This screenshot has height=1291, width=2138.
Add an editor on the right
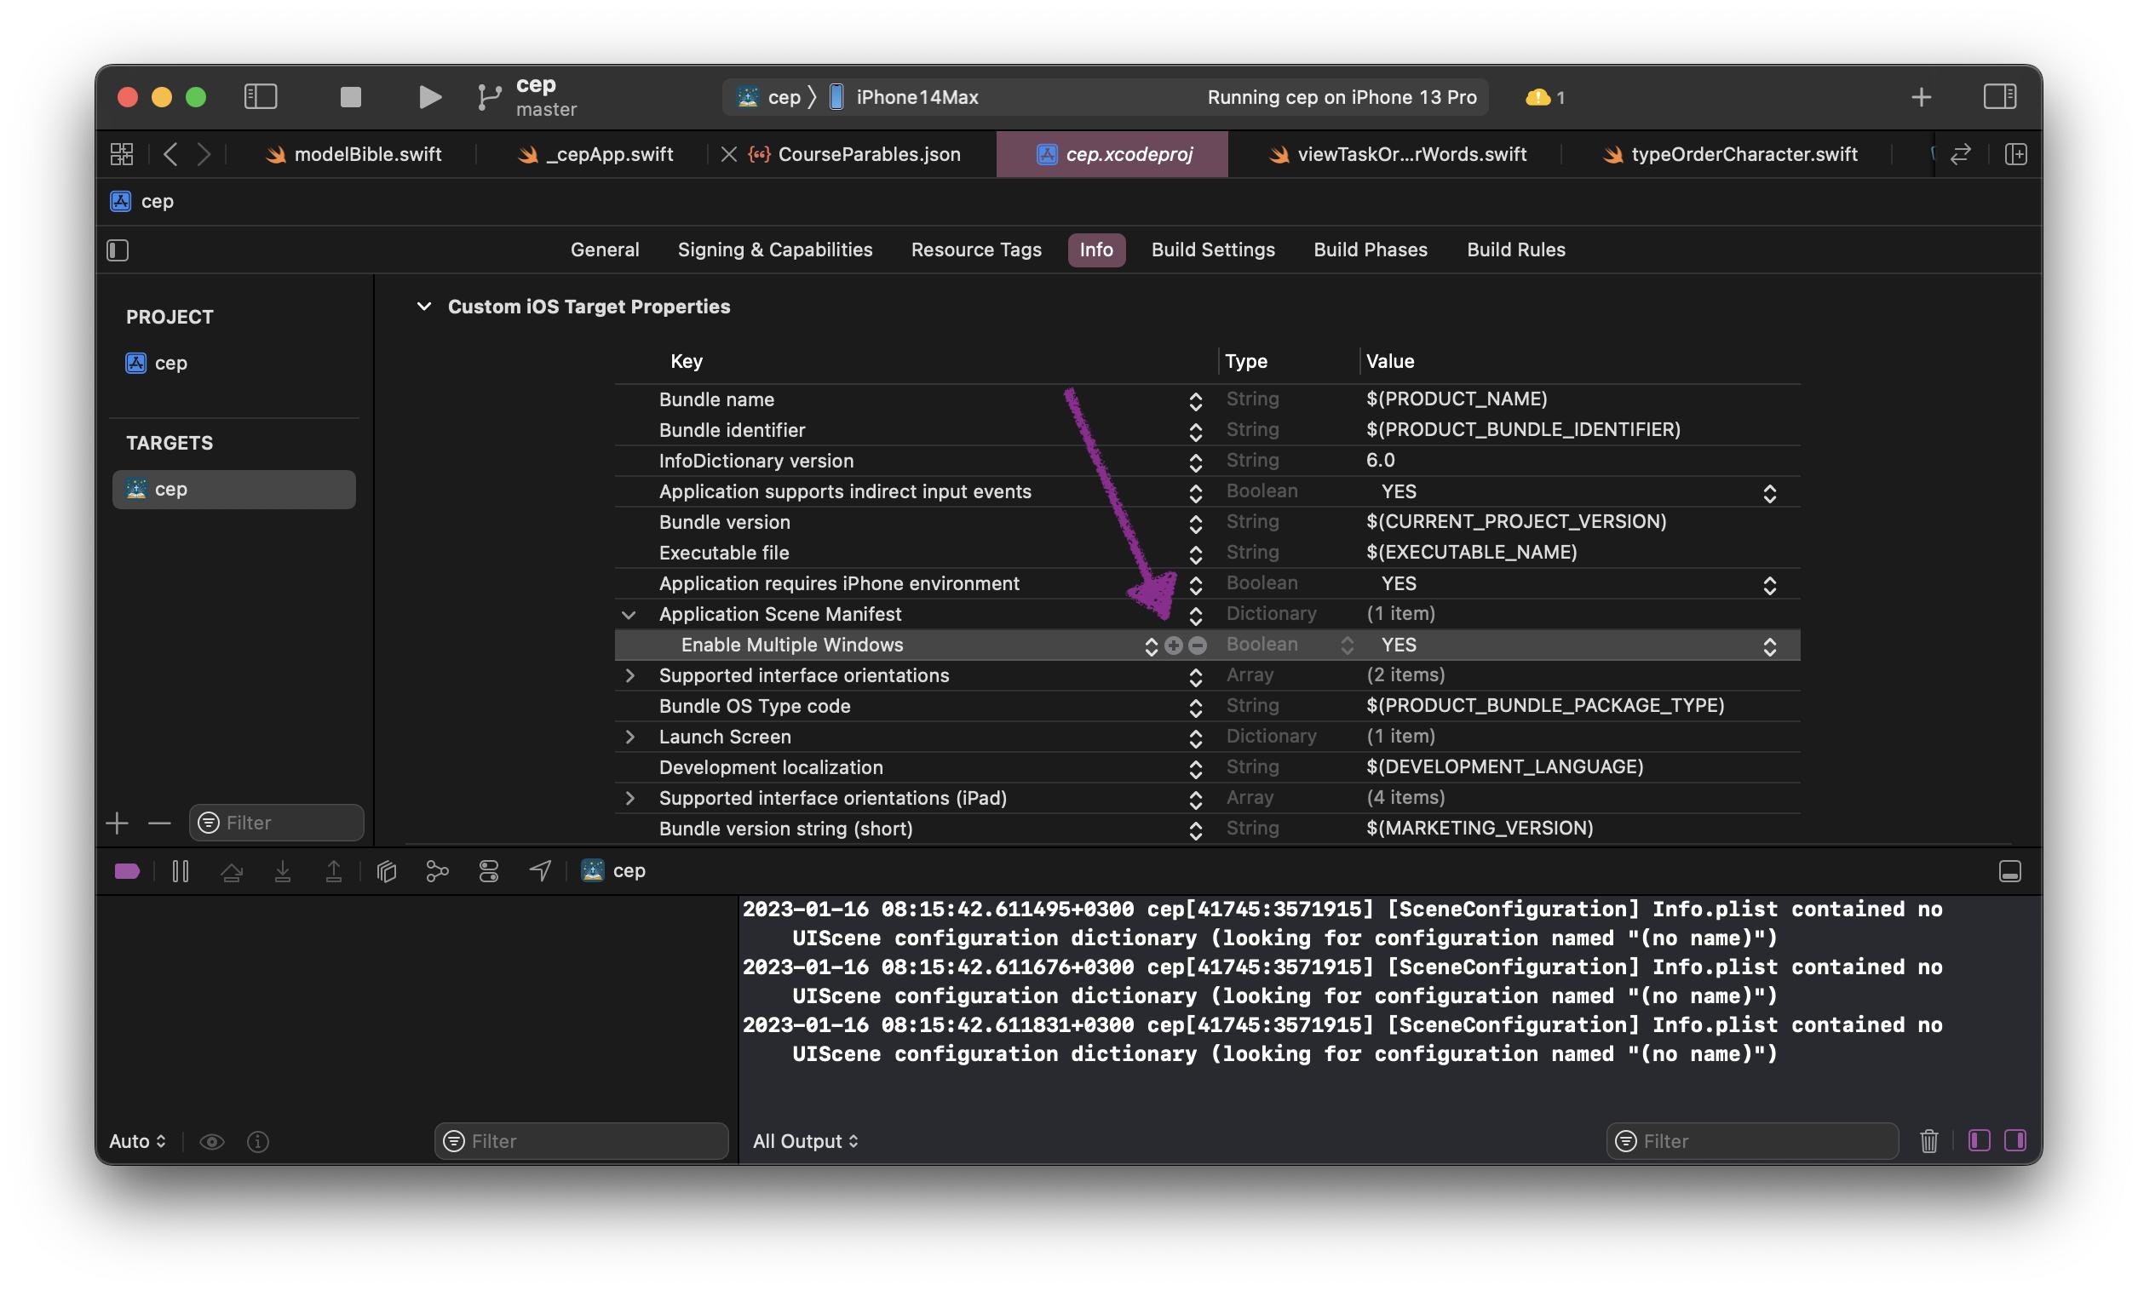pos(2016,154)
